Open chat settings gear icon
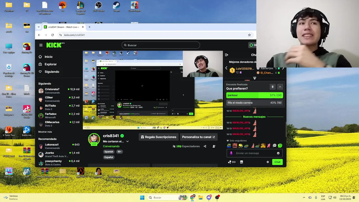 268,162
